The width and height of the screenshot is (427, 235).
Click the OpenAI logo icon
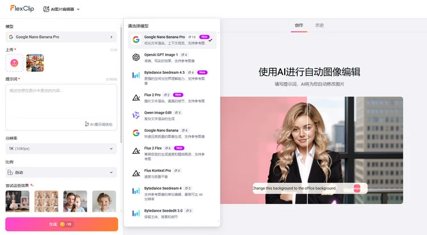click(x=136, y=57)
